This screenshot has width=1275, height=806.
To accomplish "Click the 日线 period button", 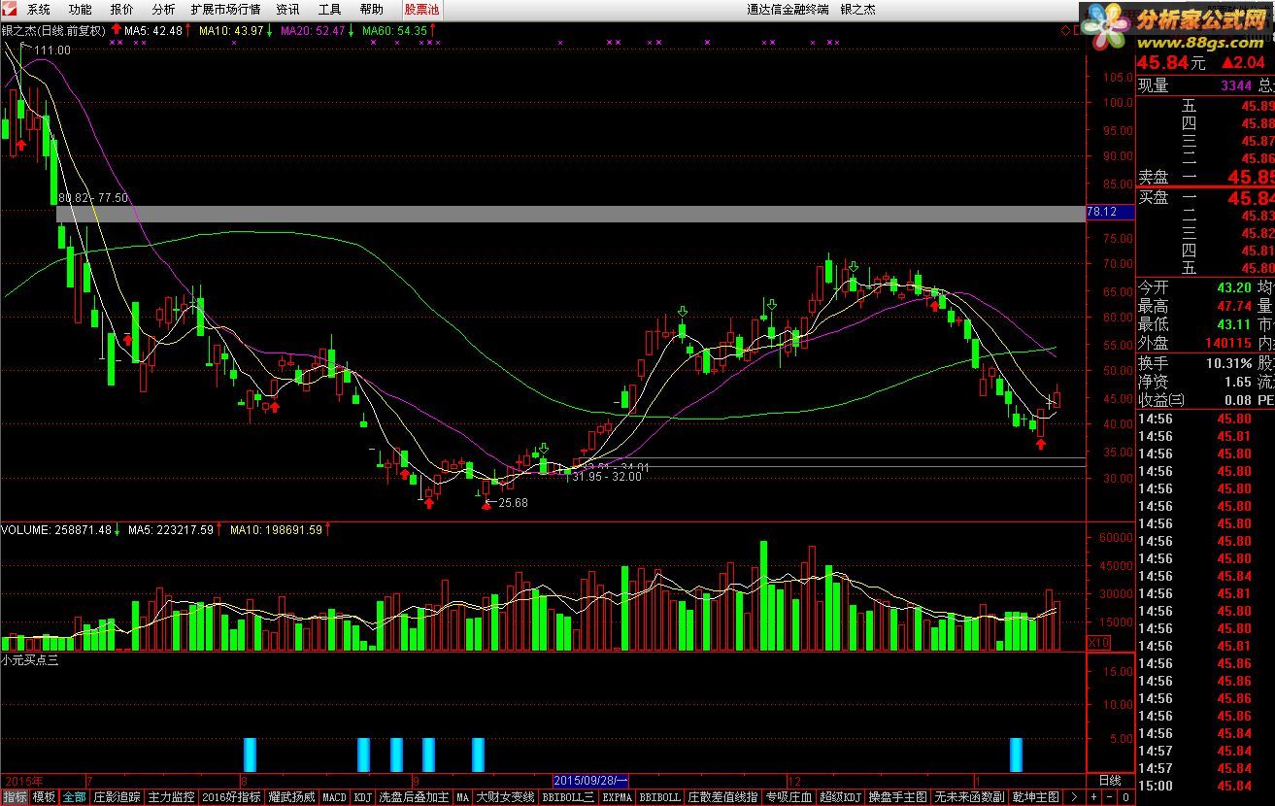I will pos(1109,781).
